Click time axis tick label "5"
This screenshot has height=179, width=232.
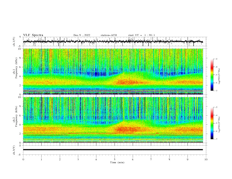(x=115, y=159)
